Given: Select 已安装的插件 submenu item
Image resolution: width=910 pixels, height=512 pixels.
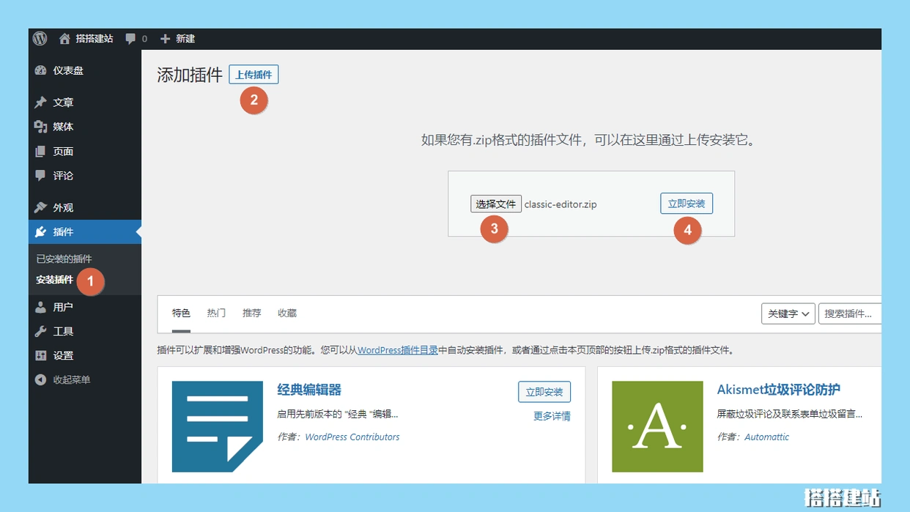Looking at the screenshot, I should [x=64, y=259].
